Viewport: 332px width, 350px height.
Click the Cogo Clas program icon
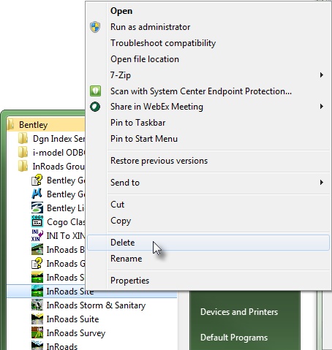tap(37, 221)
